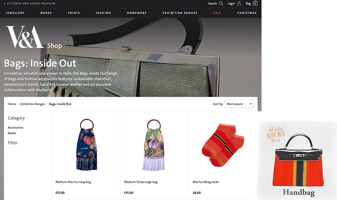Open the Homeware menu
The image size is (337, 200).
pos(136,13)
